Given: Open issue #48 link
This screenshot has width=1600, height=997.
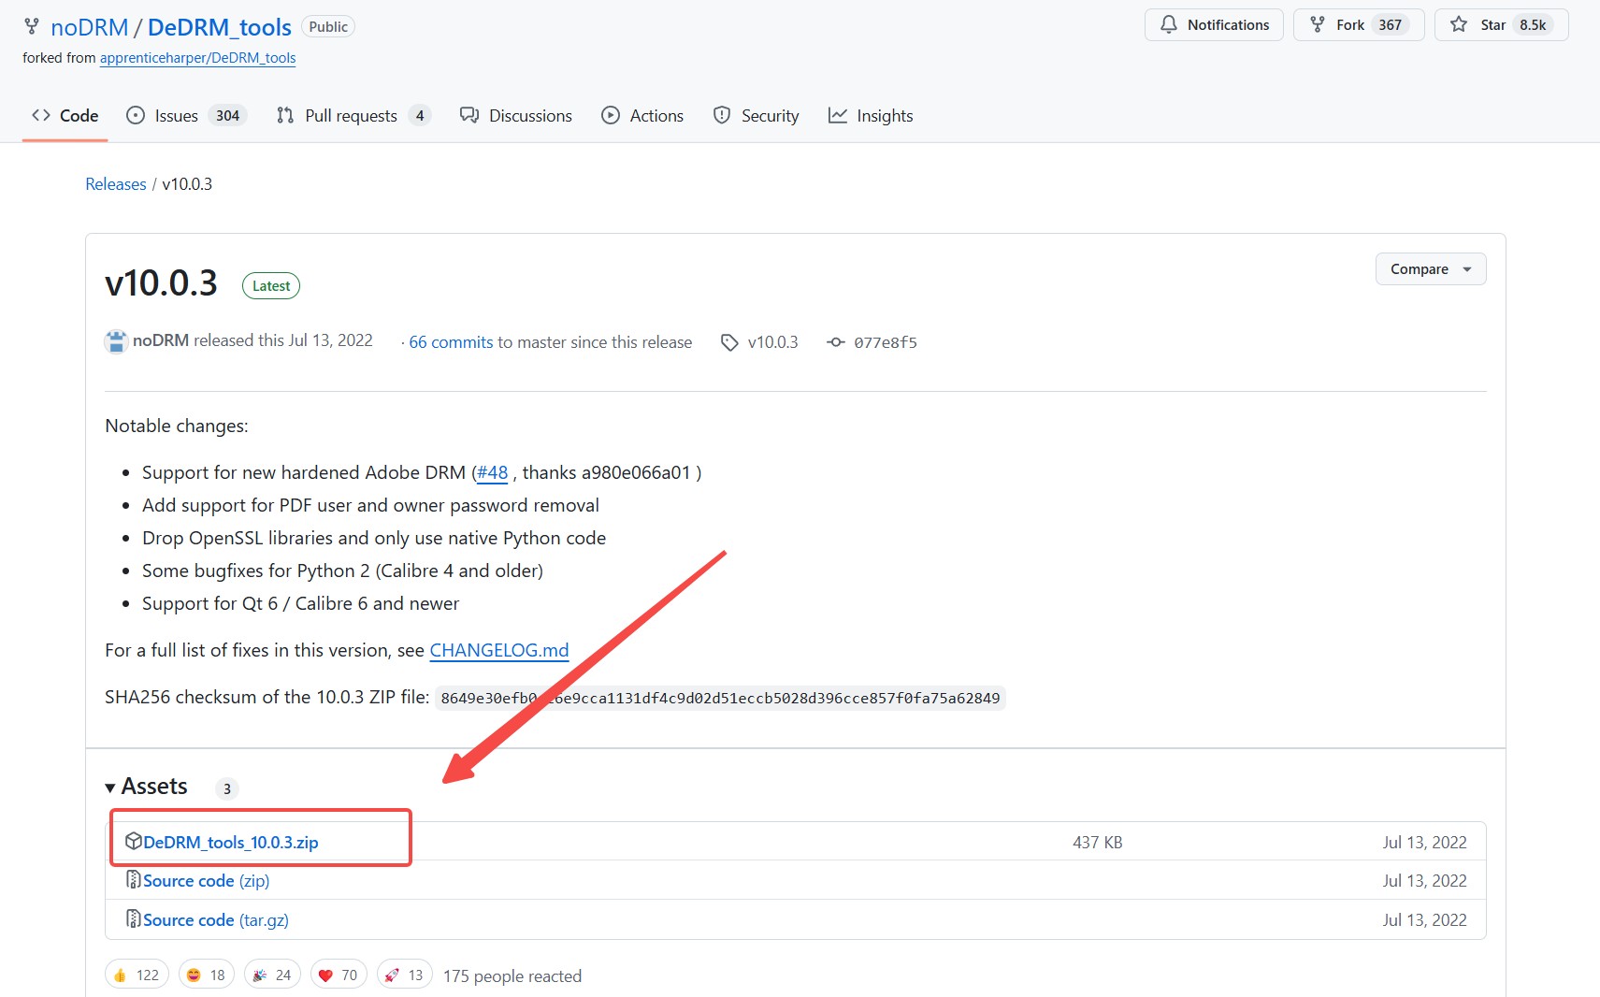Looking at the screenshot, I should (493, 472).
